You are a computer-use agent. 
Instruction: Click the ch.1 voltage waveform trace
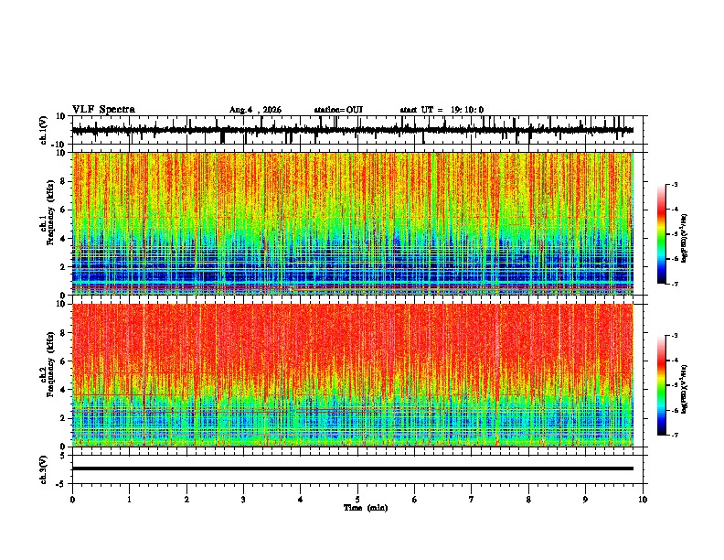pos(352,131)
